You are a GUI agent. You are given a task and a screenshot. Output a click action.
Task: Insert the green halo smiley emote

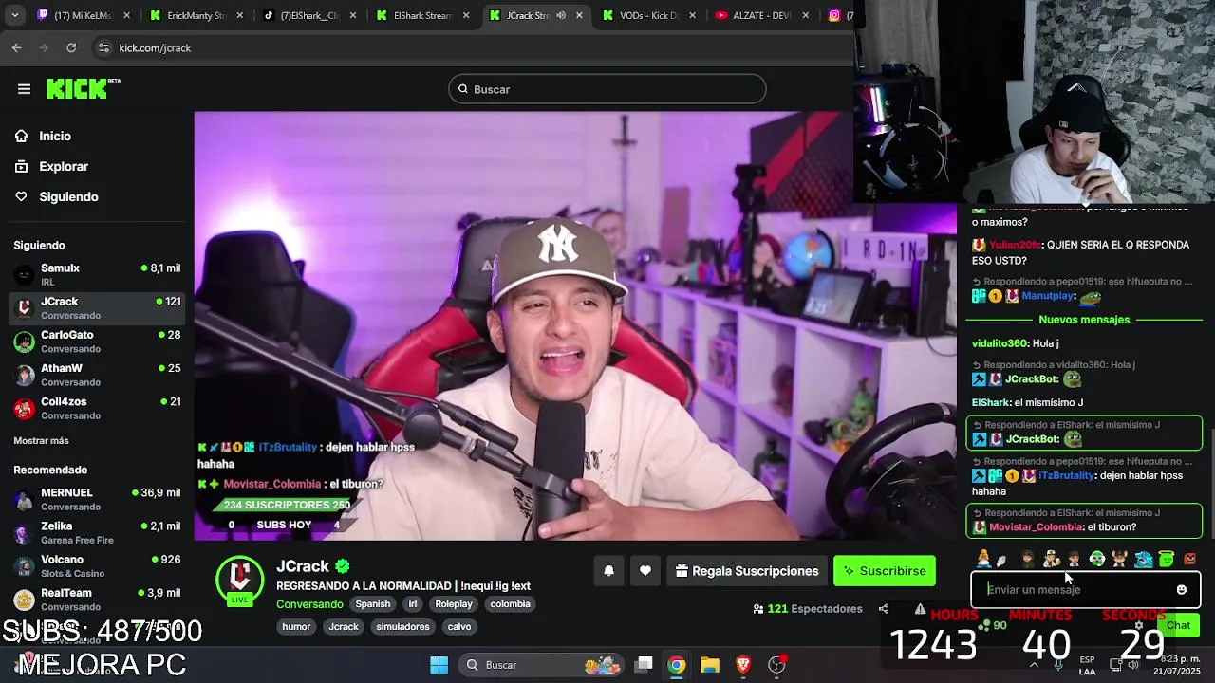point(1167,559)
